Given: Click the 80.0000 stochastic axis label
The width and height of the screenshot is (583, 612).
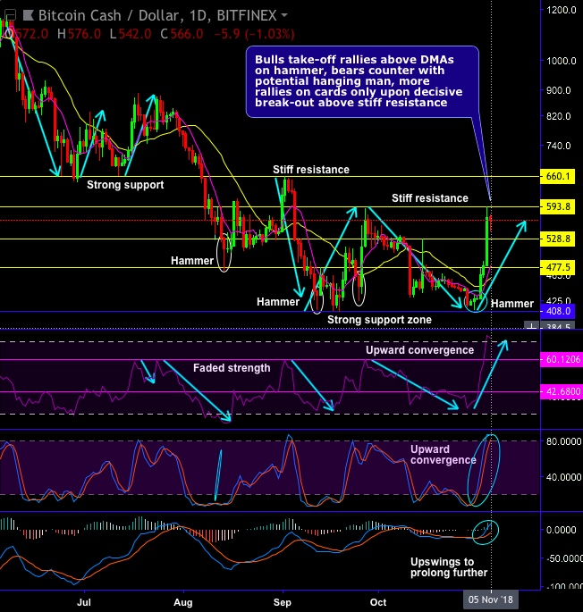Looking at the screenshot, I should point(563,441).
